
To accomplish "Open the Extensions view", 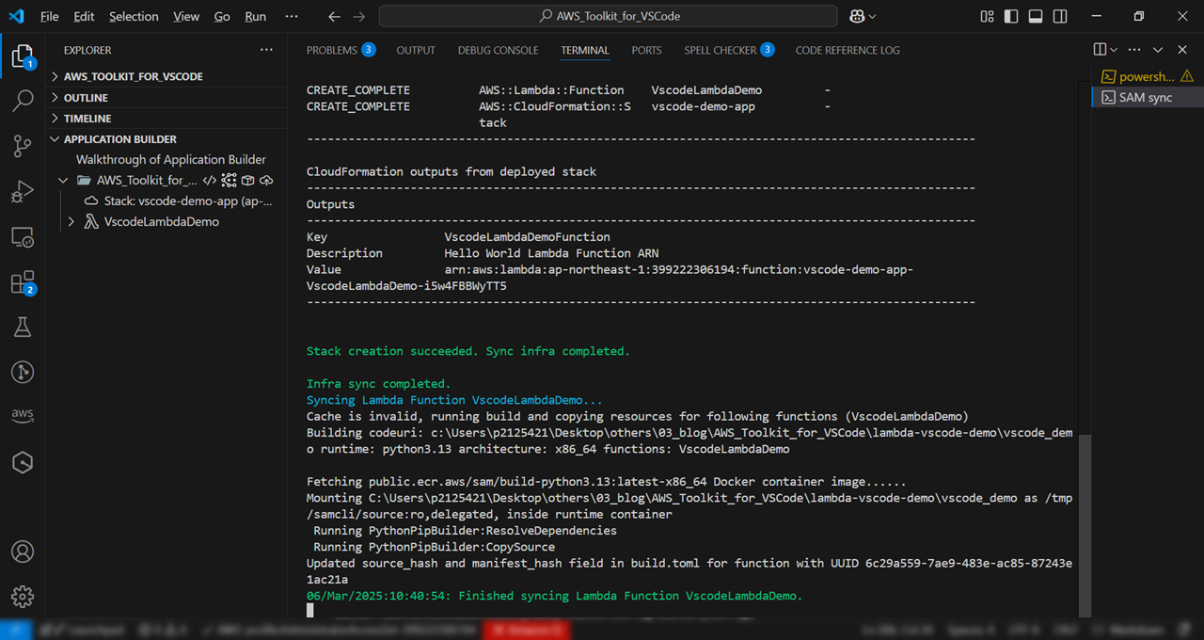I will pyautogui.click(x=23, y=282).
